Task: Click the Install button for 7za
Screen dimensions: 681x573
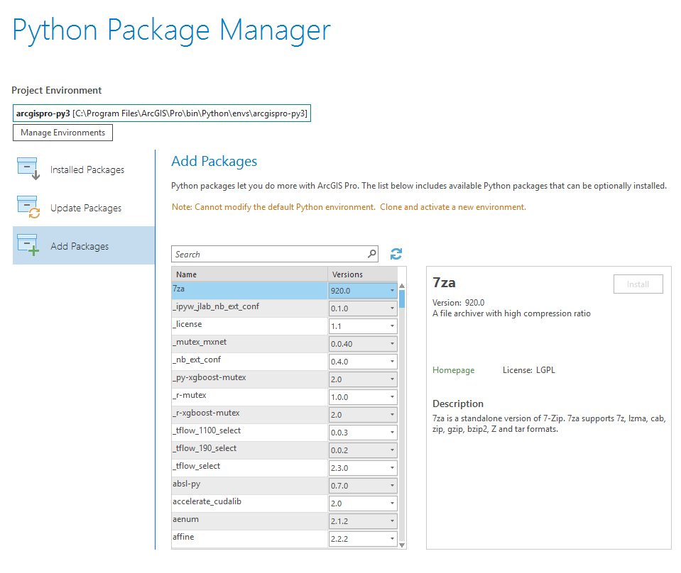Action: [x=638, y=284]
